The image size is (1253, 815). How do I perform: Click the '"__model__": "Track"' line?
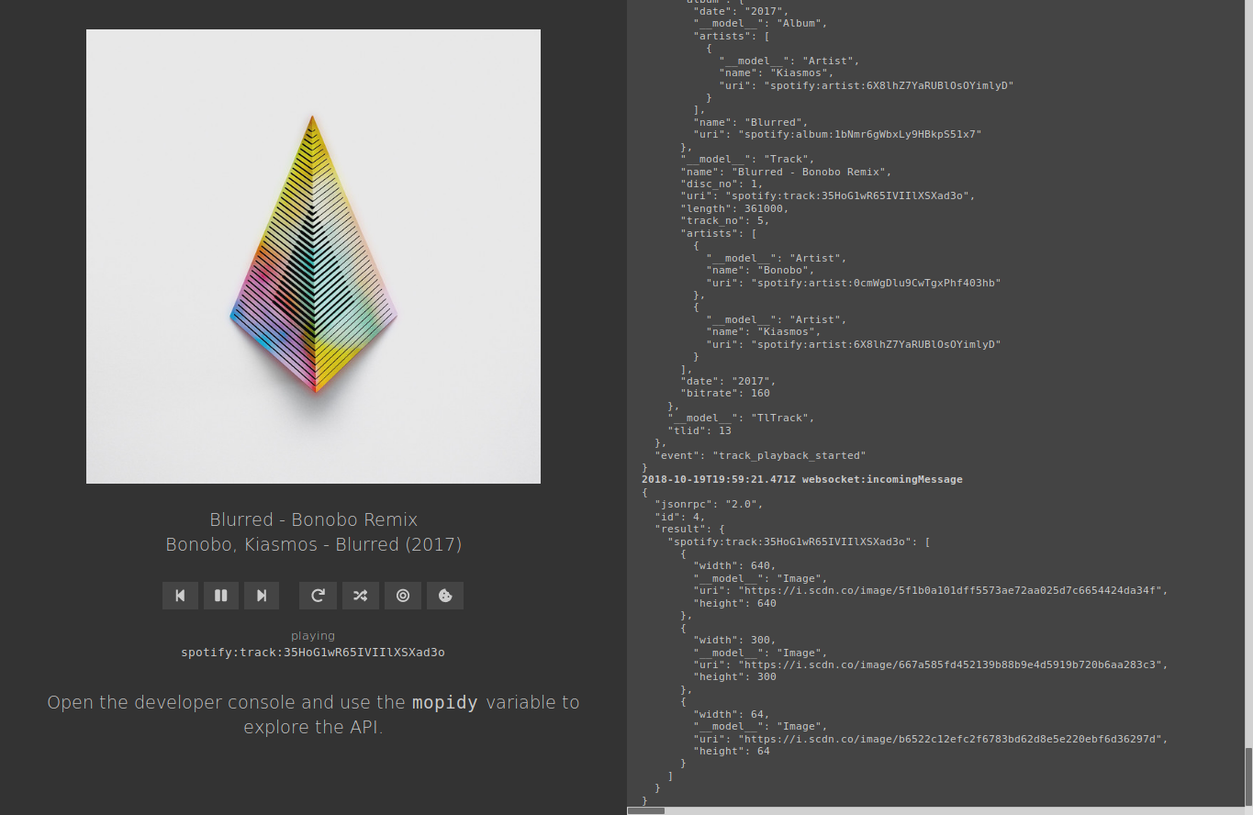[747, 159]
